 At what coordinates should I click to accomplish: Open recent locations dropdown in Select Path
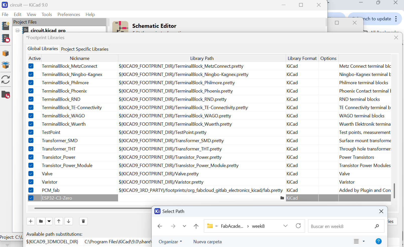(184, 226)
